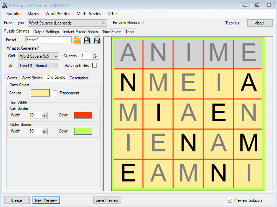Click the save preset as new icon
This screenshot has width=277, height=207.
pos(97,40)
